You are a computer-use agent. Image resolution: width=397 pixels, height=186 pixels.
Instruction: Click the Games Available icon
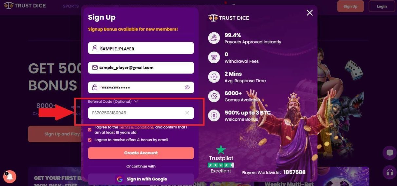pos(214,96)
